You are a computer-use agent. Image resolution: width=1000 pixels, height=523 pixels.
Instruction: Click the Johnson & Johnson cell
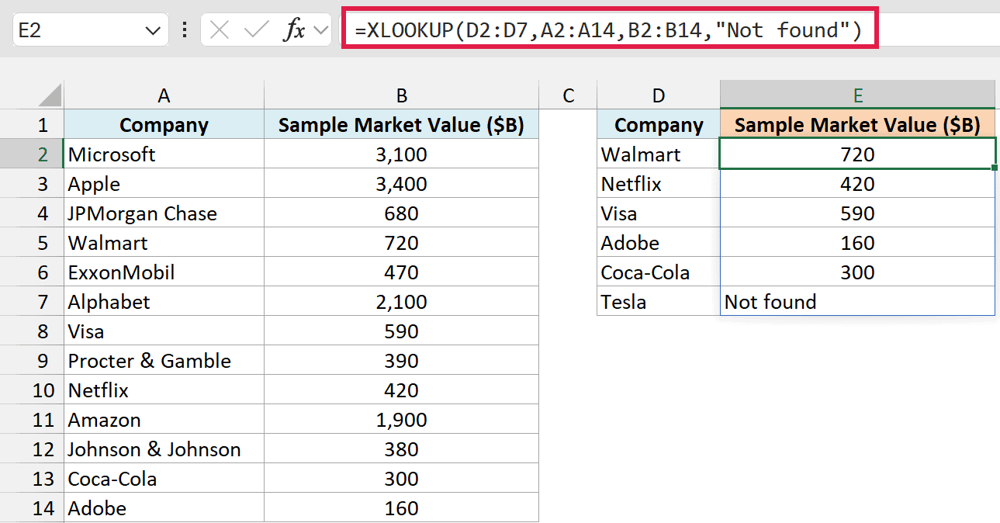(164, 449)
